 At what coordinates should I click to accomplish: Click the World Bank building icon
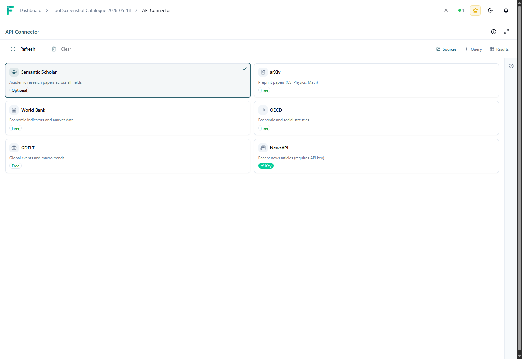[14, 110]
